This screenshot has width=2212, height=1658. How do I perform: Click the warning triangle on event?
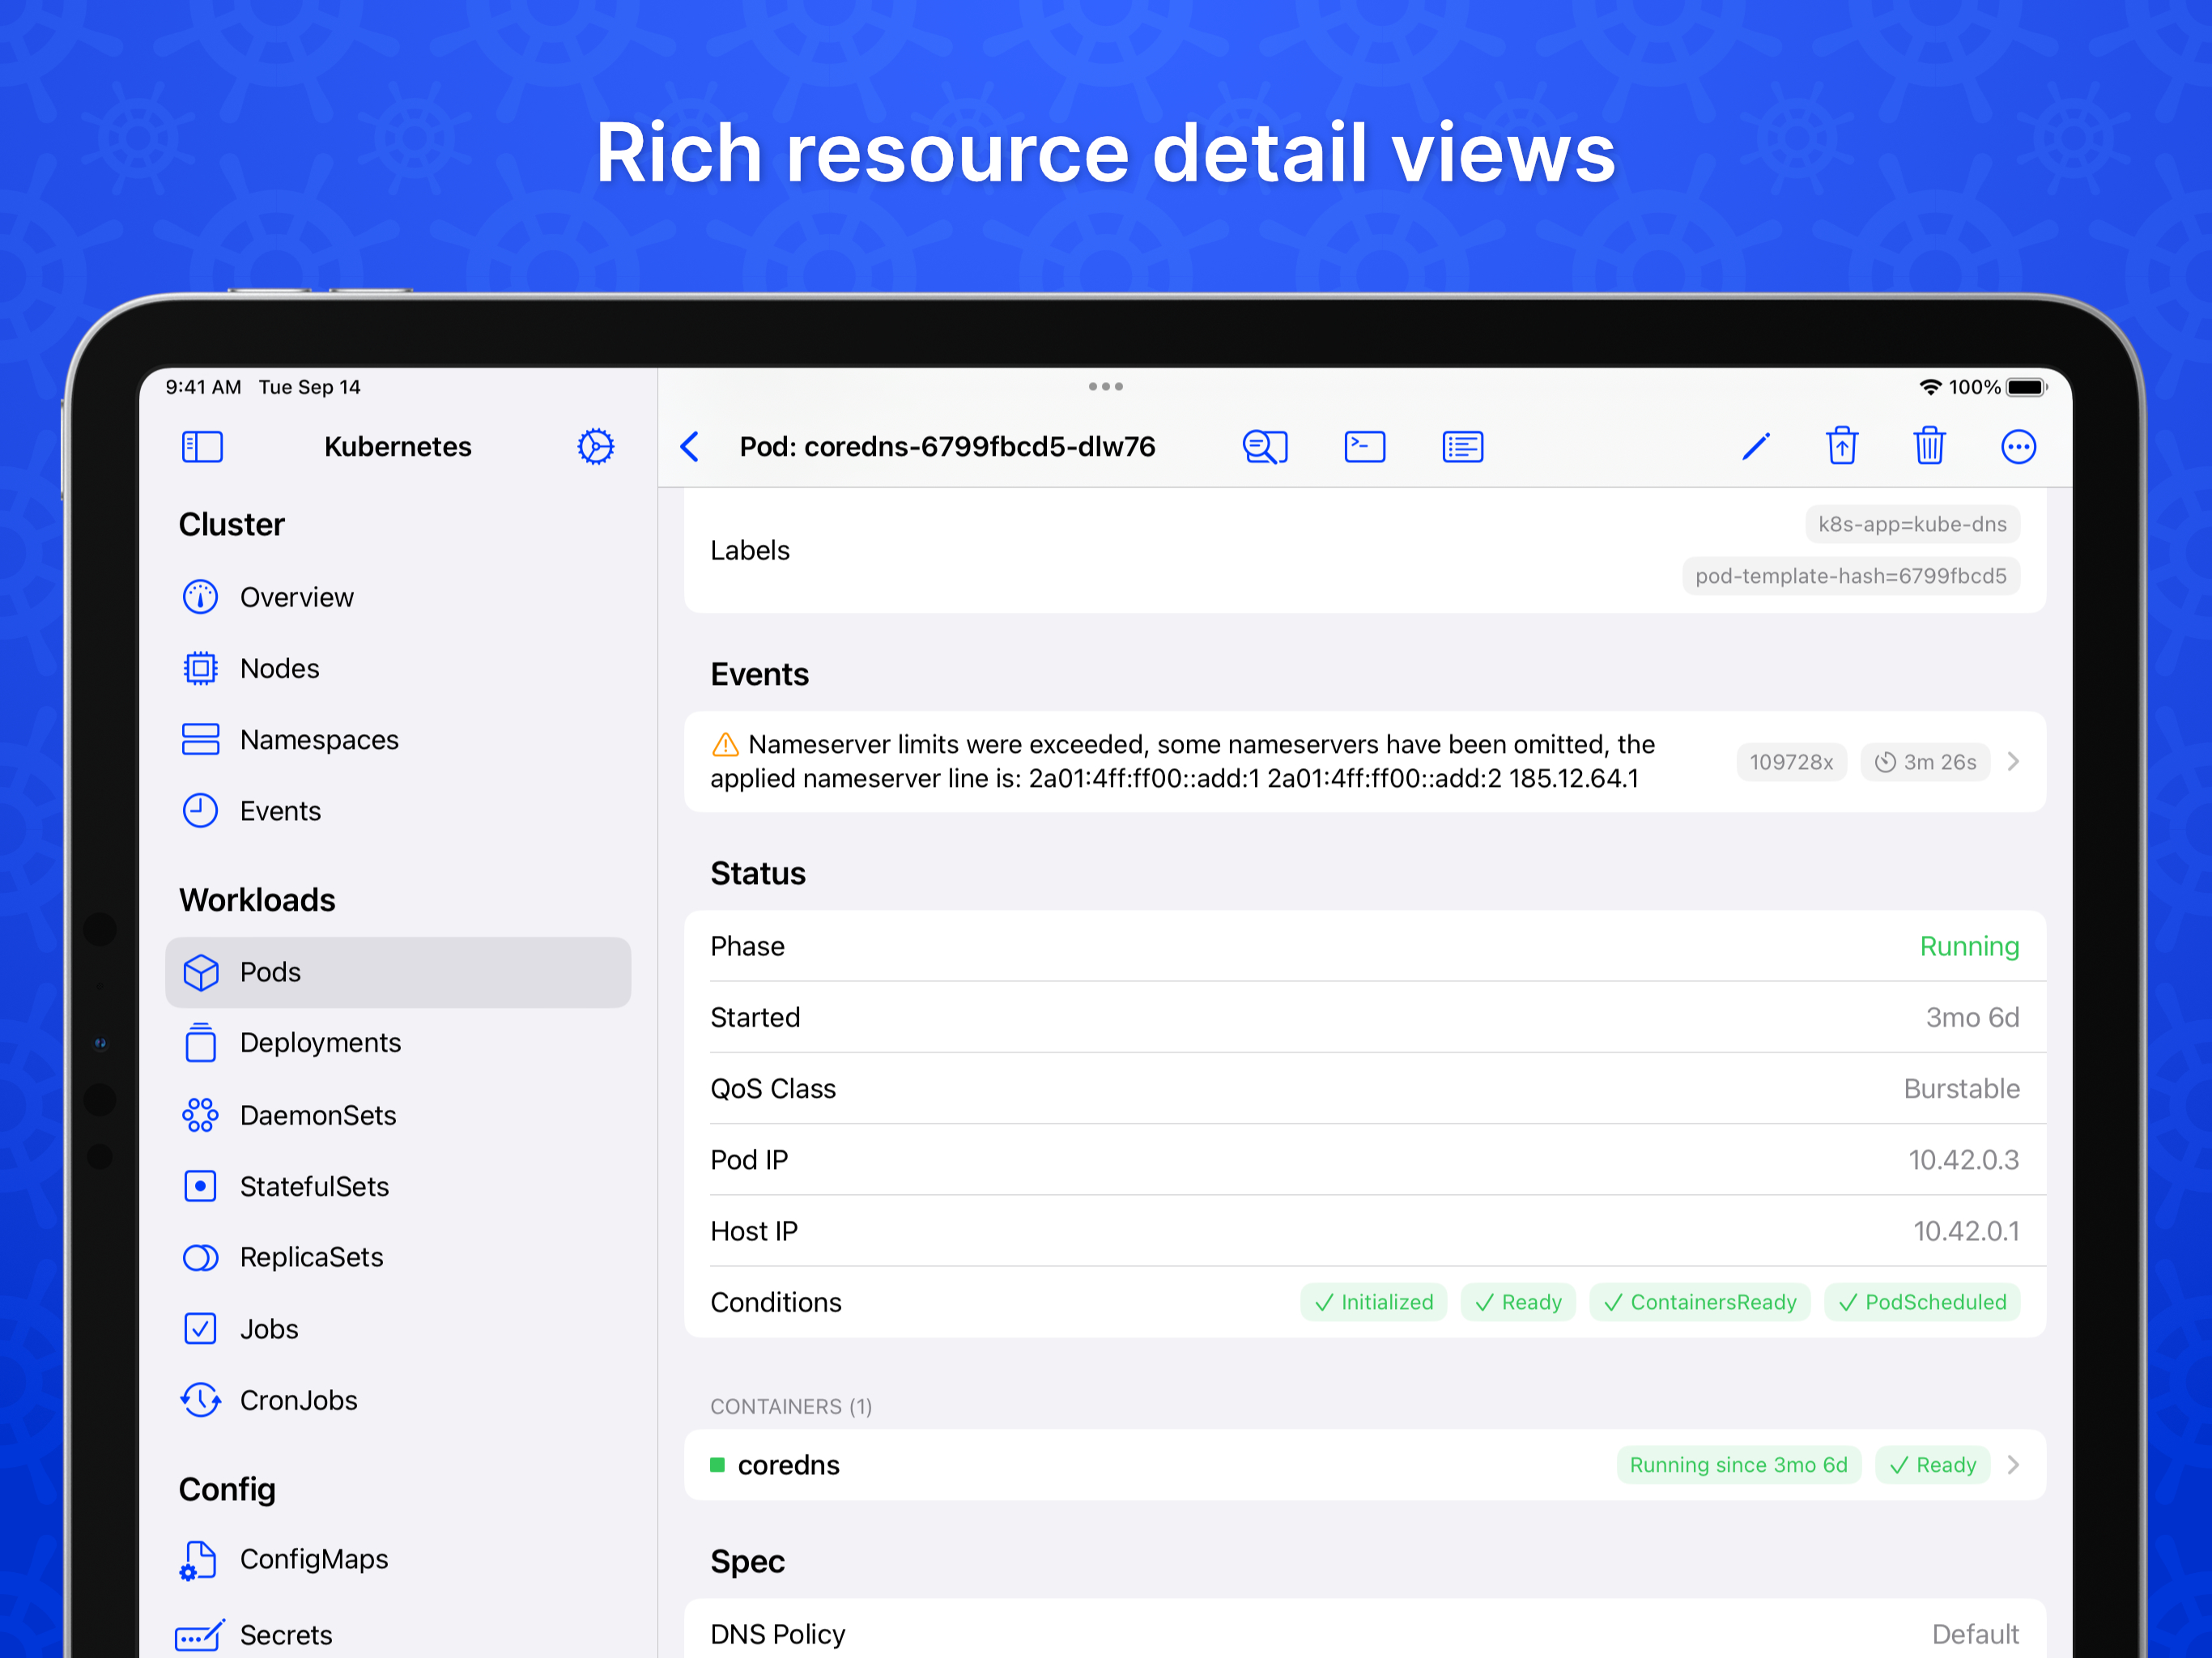click(x=725, y=745)
